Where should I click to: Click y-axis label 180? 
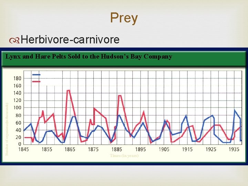pos(18,78)
